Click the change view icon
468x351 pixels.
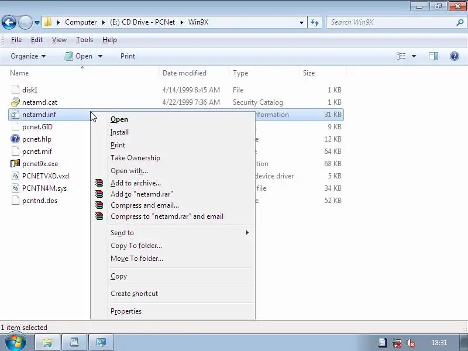click(x=401, y=56)
